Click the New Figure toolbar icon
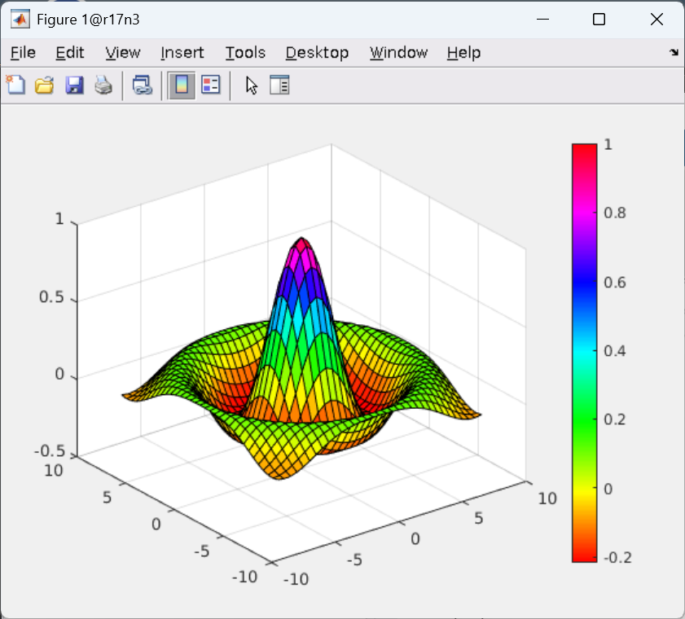The height and width of the screenshot is (619, 685). pos(15,85)
